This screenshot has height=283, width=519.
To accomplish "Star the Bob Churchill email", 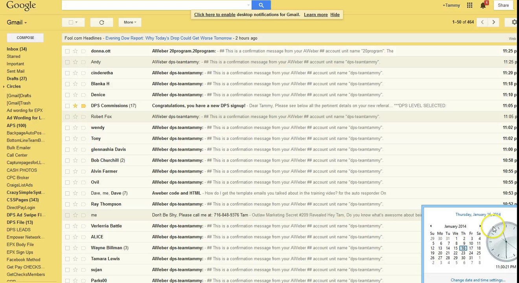I will (x=75, y=160).
